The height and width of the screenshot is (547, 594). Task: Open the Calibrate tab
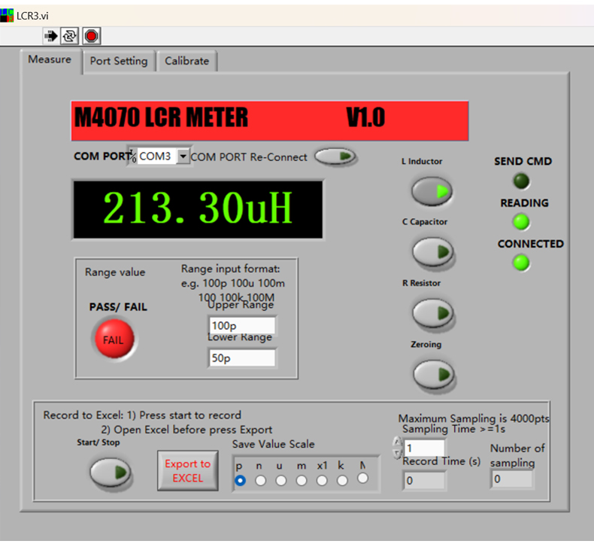(186, 61)
